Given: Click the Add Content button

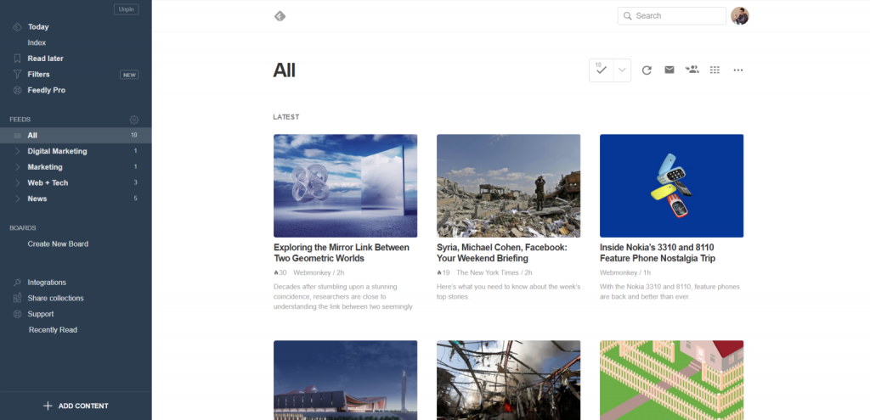Looking at the screenshot, I should point(76,406).
